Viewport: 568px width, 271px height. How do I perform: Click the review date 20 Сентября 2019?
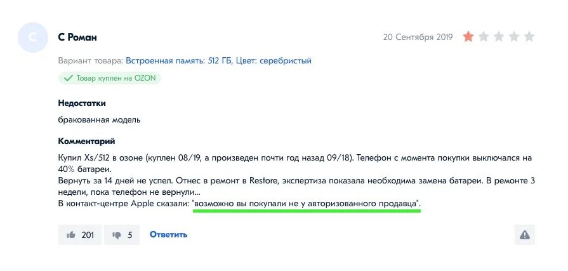pos(418,37)
